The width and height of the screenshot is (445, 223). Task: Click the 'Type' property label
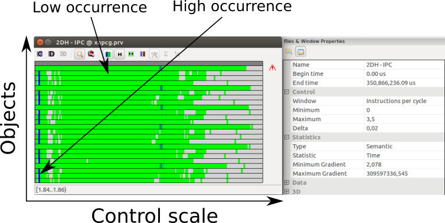(299, 147)
